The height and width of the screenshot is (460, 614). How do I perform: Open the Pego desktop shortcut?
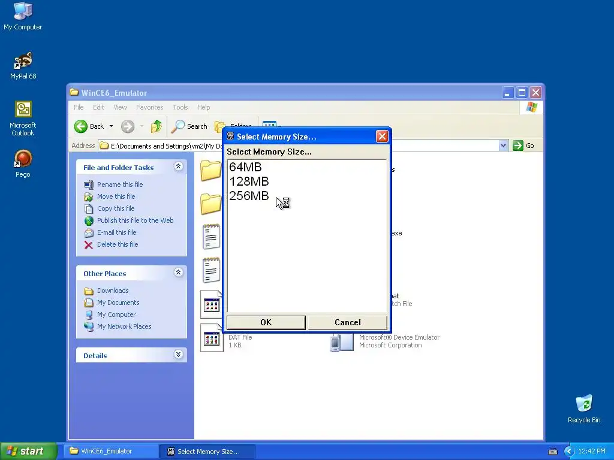coord(23,164)
